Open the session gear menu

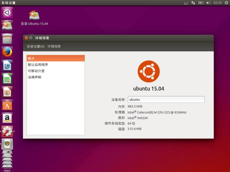click(x=226, y=2)
